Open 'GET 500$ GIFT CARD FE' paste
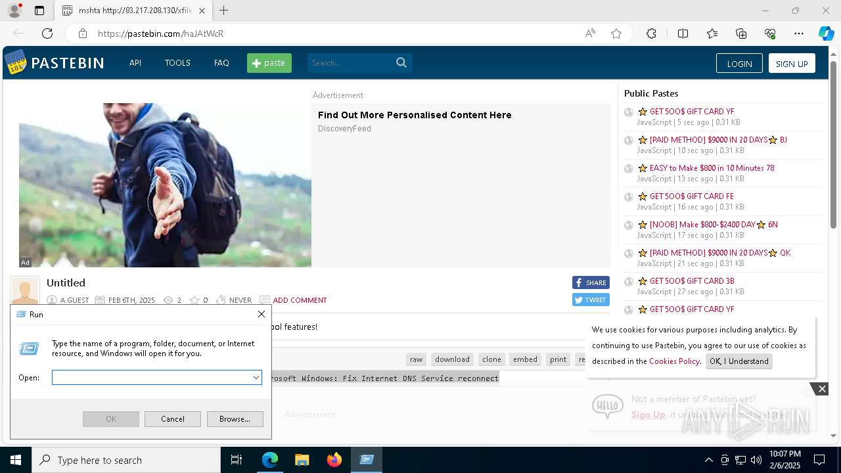841x473 pixels. pyautogui.click(x=691, y=196)
